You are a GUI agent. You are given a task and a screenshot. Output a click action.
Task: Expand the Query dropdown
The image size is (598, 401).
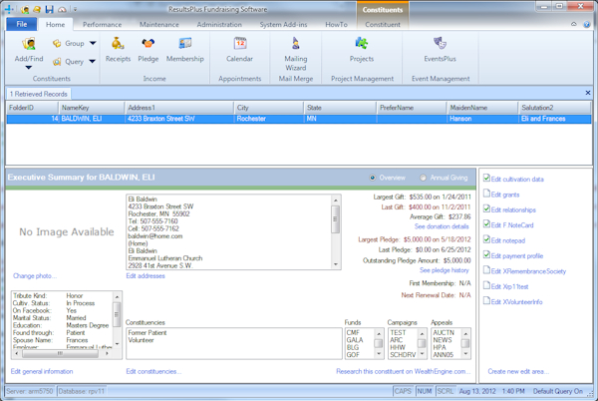tap(92, 62)
